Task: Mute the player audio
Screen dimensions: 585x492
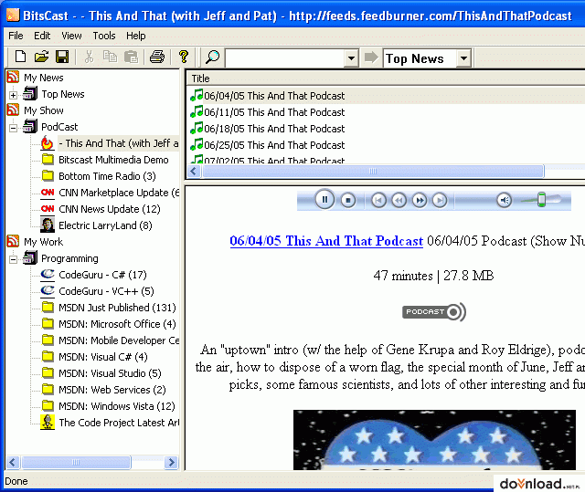Action: pyautogui.click(x=504, y=201)
